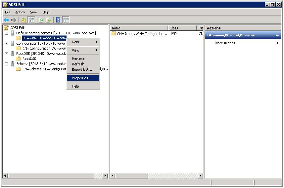Click server icon beside RootDSE connection node

click(x=12, y=54)
